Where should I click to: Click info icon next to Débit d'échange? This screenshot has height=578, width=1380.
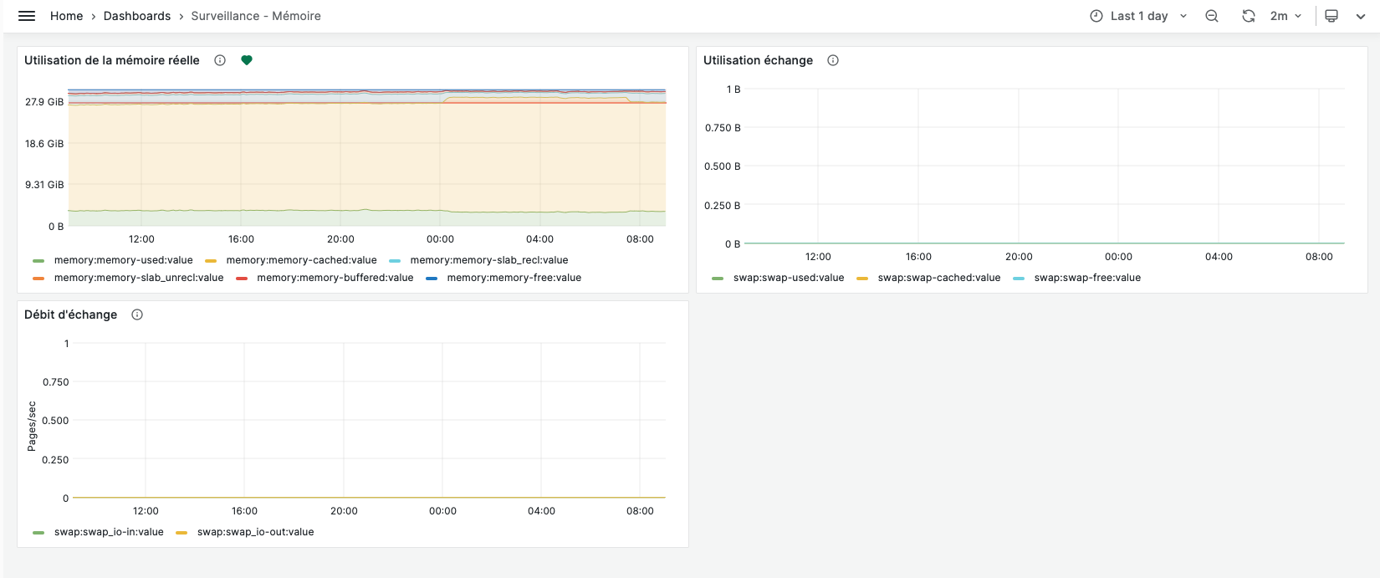click(x=137, y=315)
